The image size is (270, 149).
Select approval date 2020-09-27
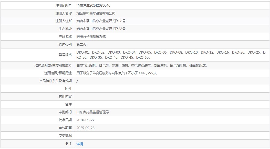[85, 120]
